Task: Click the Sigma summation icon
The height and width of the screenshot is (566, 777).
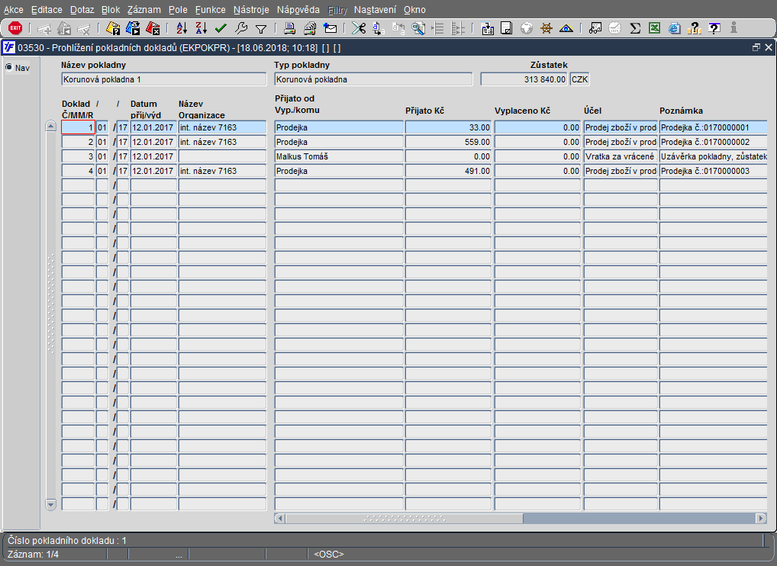Action: pyautogui.click(x=635, y=28)
